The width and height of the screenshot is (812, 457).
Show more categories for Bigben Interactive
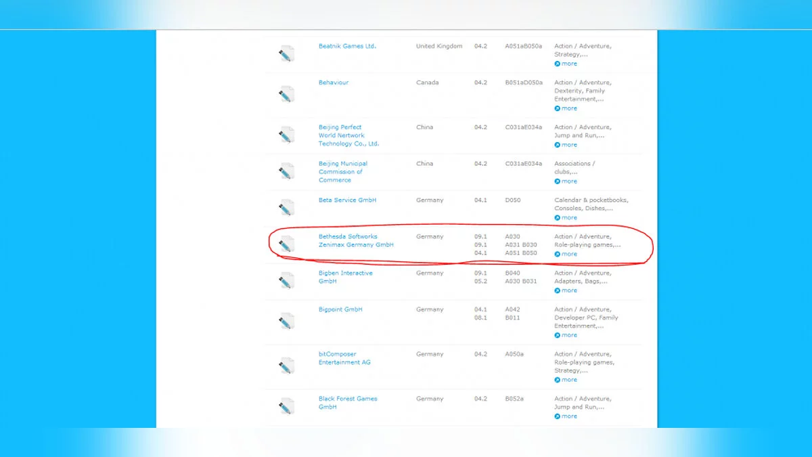click(566, 290)
